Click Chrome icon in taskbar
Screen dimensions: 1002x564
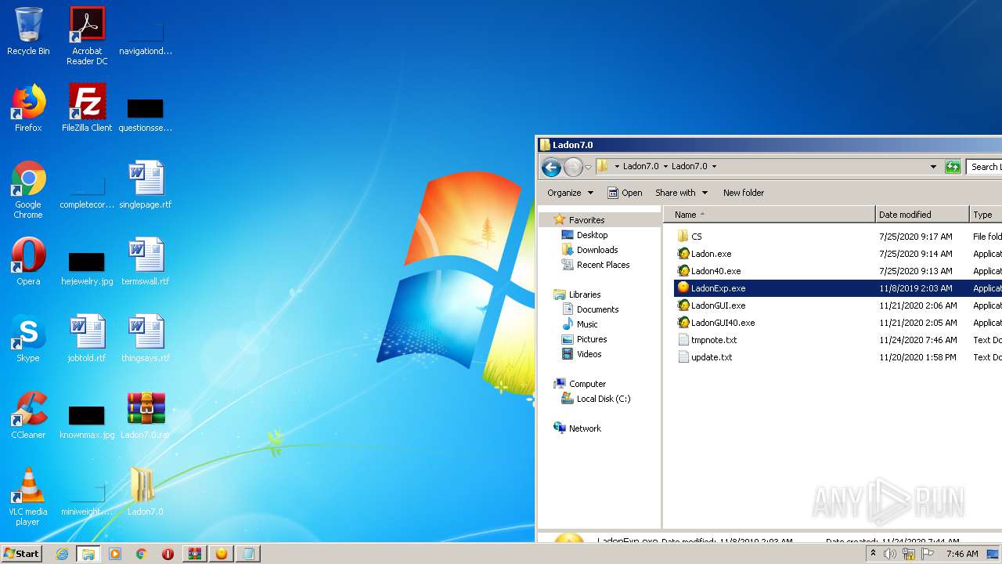[x=142, y=554]
